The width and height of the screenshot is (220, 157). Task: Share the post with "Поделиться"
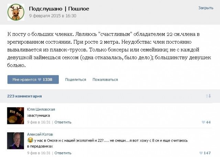pos(76,80)
